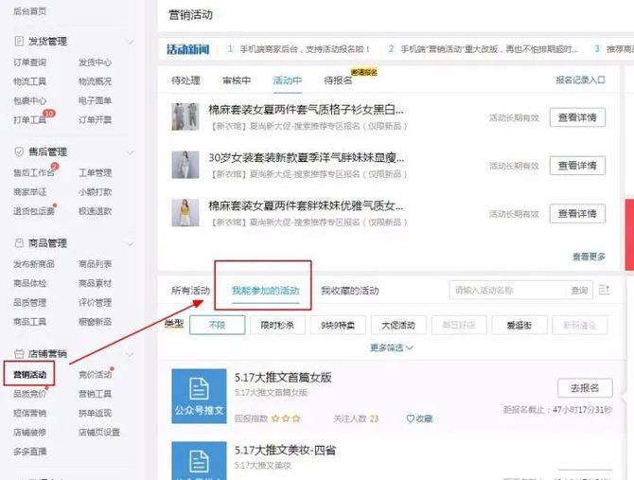This screenshot has height=480, width=634.
Task: Go to 后台首页
Action: pos(29,11)
